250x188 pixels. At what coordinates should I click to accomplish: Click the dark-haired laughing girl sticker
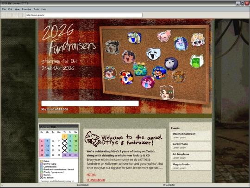click(x=129, y=57)
